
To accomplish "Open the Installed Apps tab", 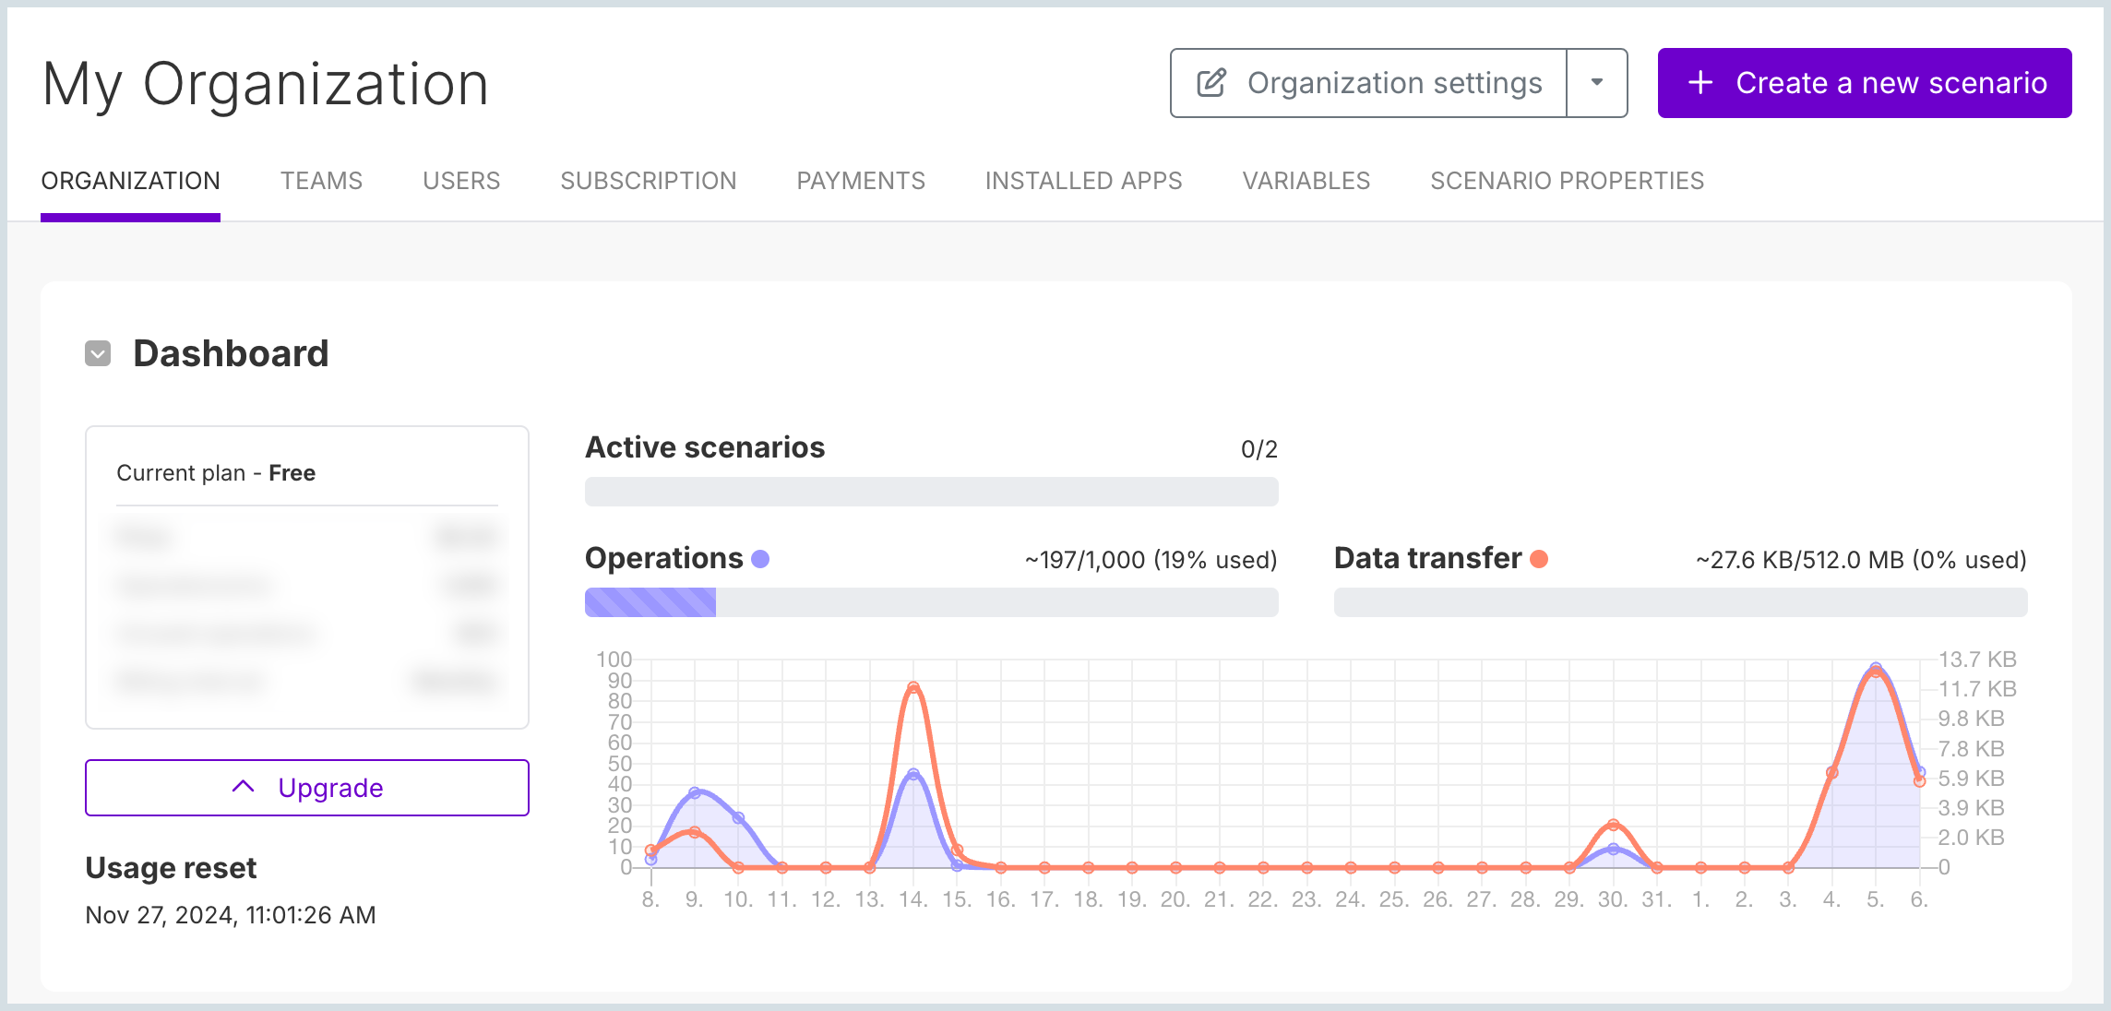I will [x=1083, y=181].
